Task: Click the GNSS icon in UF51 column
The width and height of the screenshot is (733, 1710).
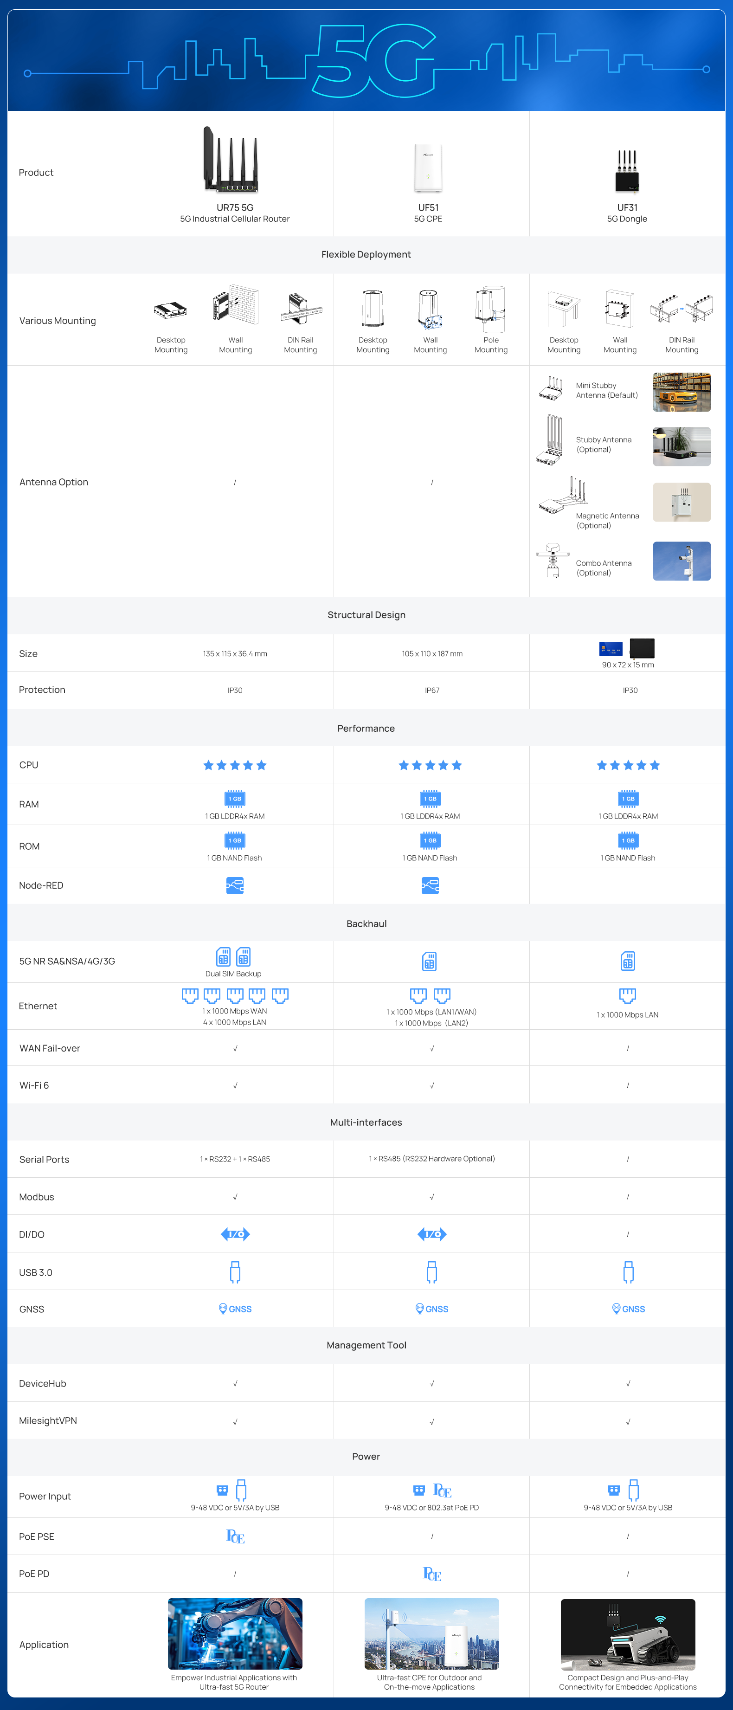Action: pyautogui.click(x=431, y=1309)
